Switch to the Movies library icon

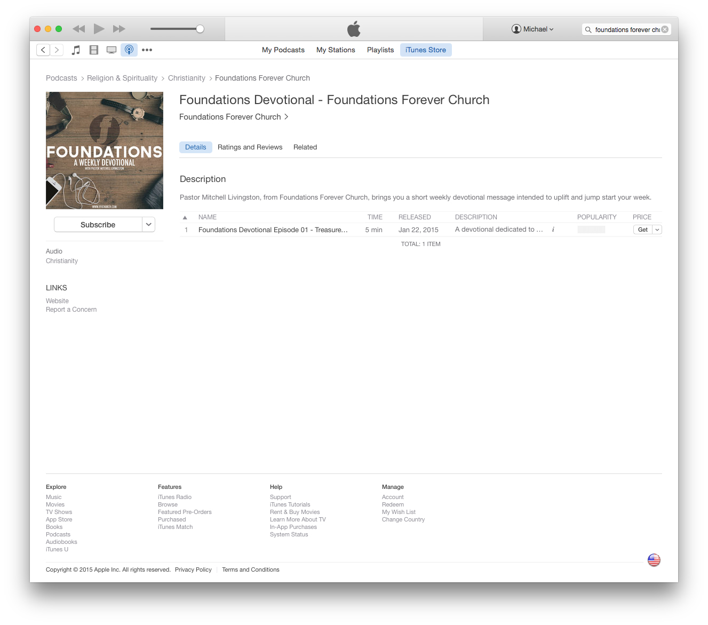tap(94, 50)
